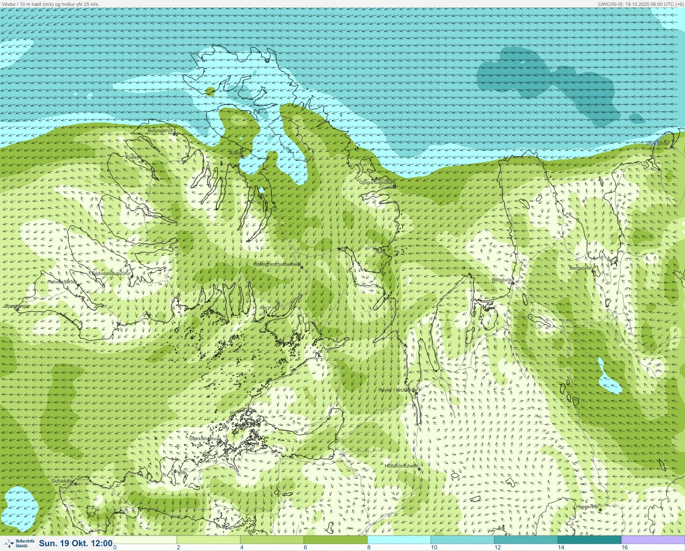
Task: Pick the 14–16 m/s dark teal legend swatch
Action: (x=589, y=540)
